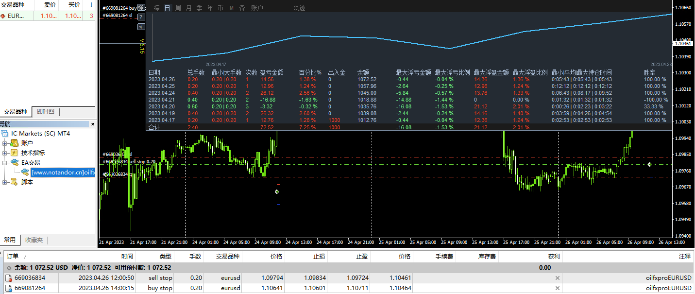Switch to the 交易品种 symbols tab
The image size is (695, 294).
[x=16, y=112]
